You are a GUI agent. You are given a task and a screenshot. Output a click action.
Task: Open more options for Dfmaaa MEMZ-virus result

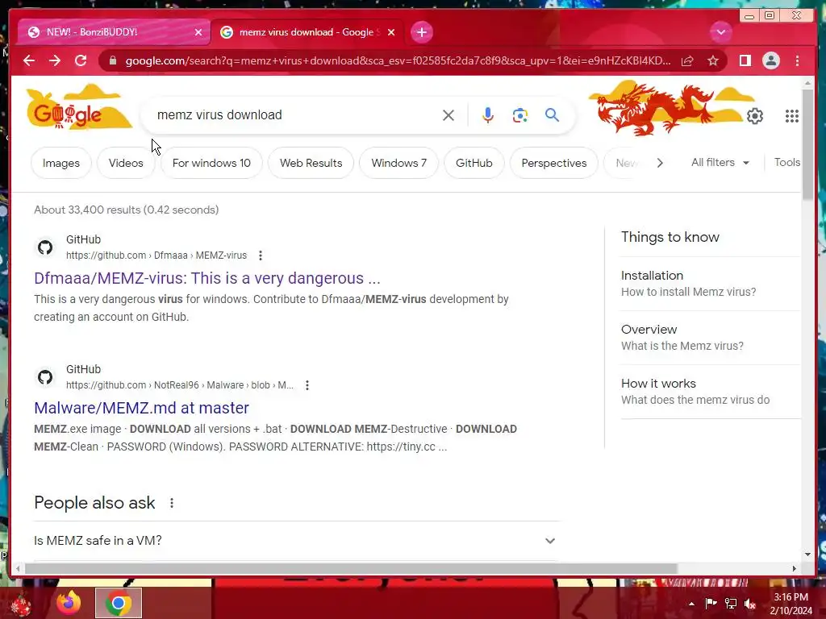[261, 255]
